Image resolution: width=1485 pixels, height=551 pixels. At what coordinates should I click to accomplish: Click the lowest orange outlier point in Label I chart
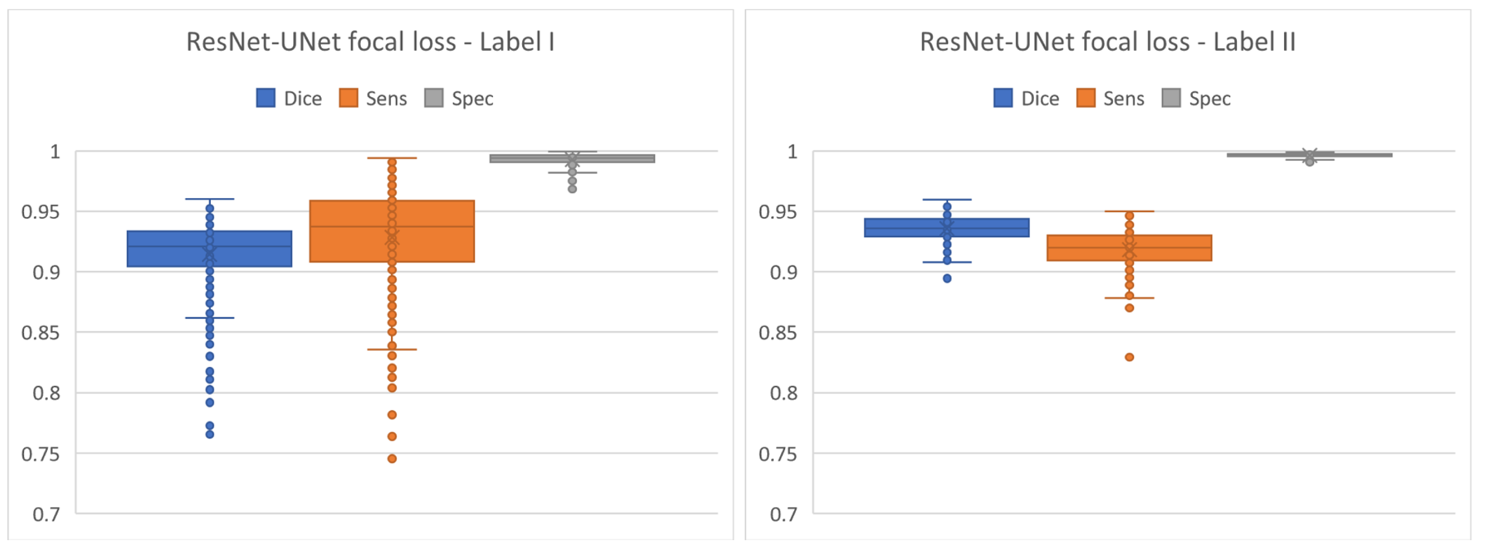[392, 459]
